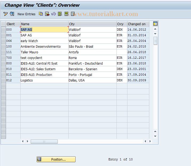Click the Details magnifier icon in toolbar

12,14
